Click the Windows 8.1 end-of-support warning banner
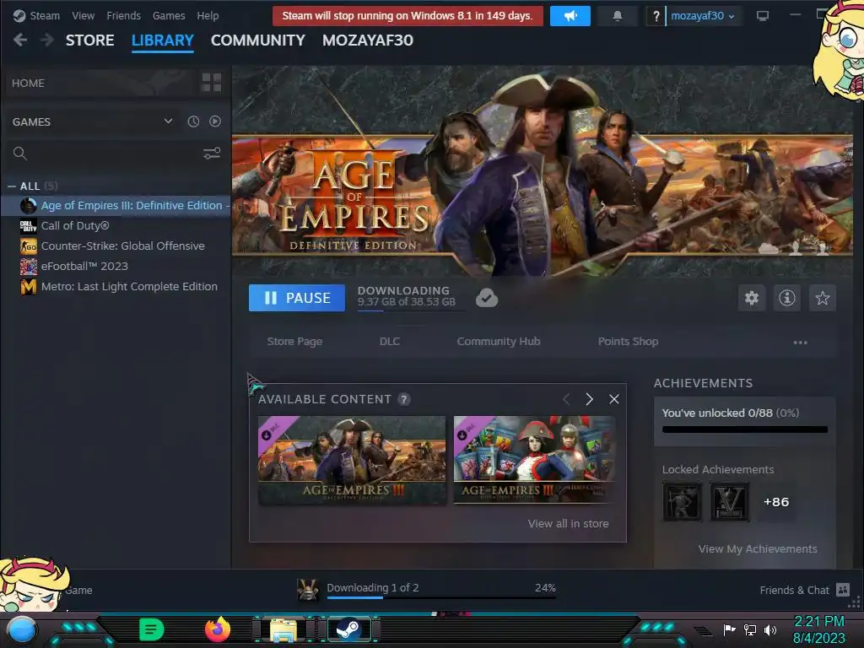 (408, 16)
